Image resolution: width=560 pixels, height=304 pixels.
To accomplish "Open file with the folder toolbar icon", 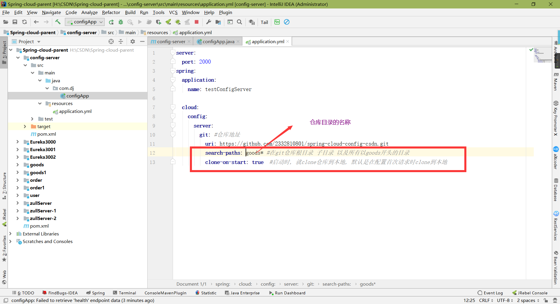I will pos(6,22).
